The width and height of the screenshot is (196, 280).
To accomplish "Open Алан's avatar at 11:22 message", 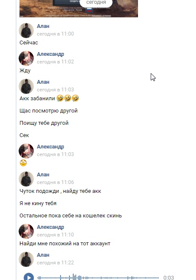I will 26,259.
